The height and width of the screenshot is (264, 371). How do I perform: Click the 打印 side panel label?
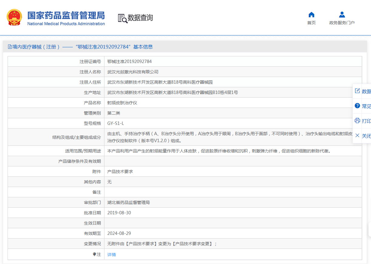coord(366,121)
